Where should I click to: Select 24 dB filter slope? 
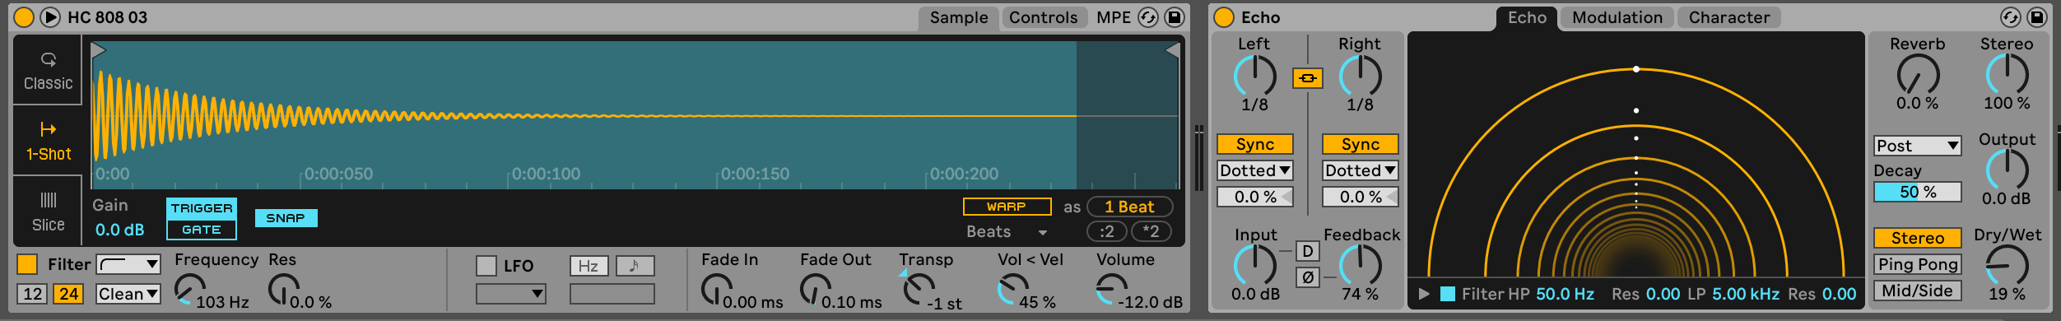(x=68, y=294)
